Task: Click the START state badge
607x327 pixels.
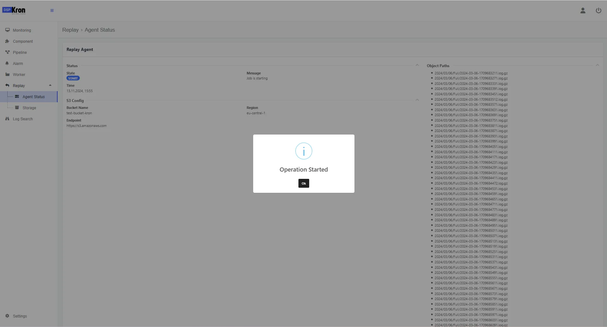Action: [x=73, y=78]
